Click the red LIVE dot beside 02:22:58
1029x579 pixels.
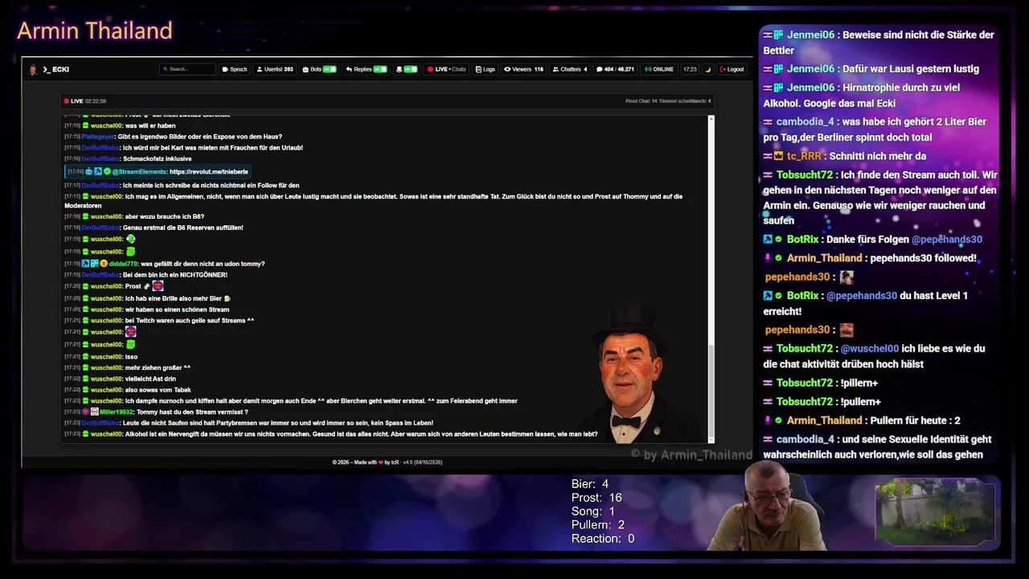(66, 101)
